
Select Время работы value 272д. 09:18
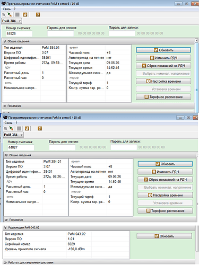click(x=53, y=63)
